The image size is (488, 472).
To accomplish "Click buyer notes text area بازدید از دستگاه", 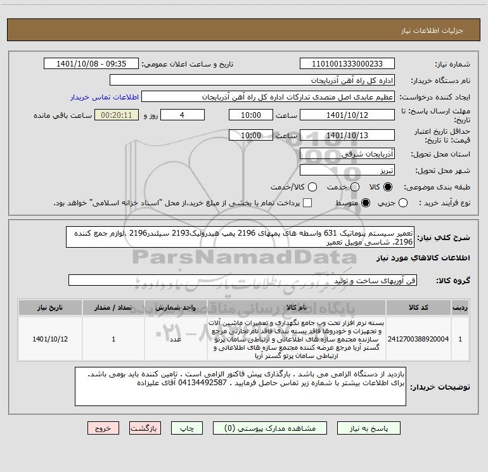I will pos(240,386).
